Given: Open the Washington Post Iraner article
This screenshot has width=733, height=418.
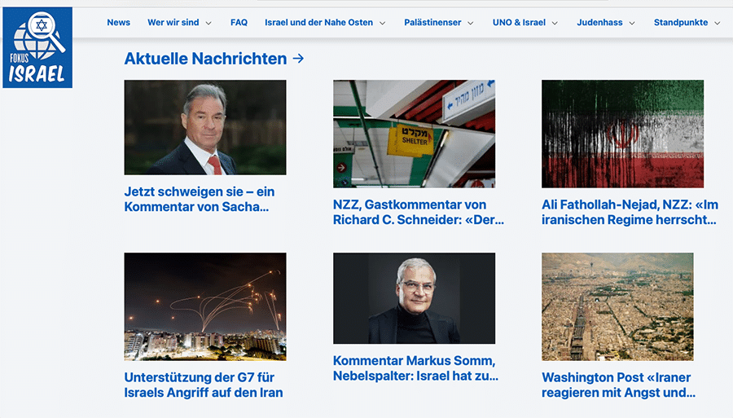Looking at the screenshot, I should pyautogui.click(x=618, y=385).
